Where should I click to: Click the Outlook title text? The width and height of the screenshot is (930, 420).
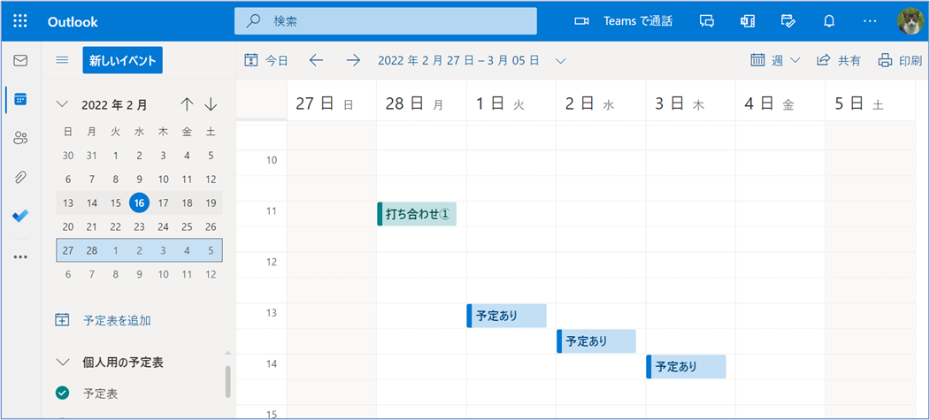[73, 22]
